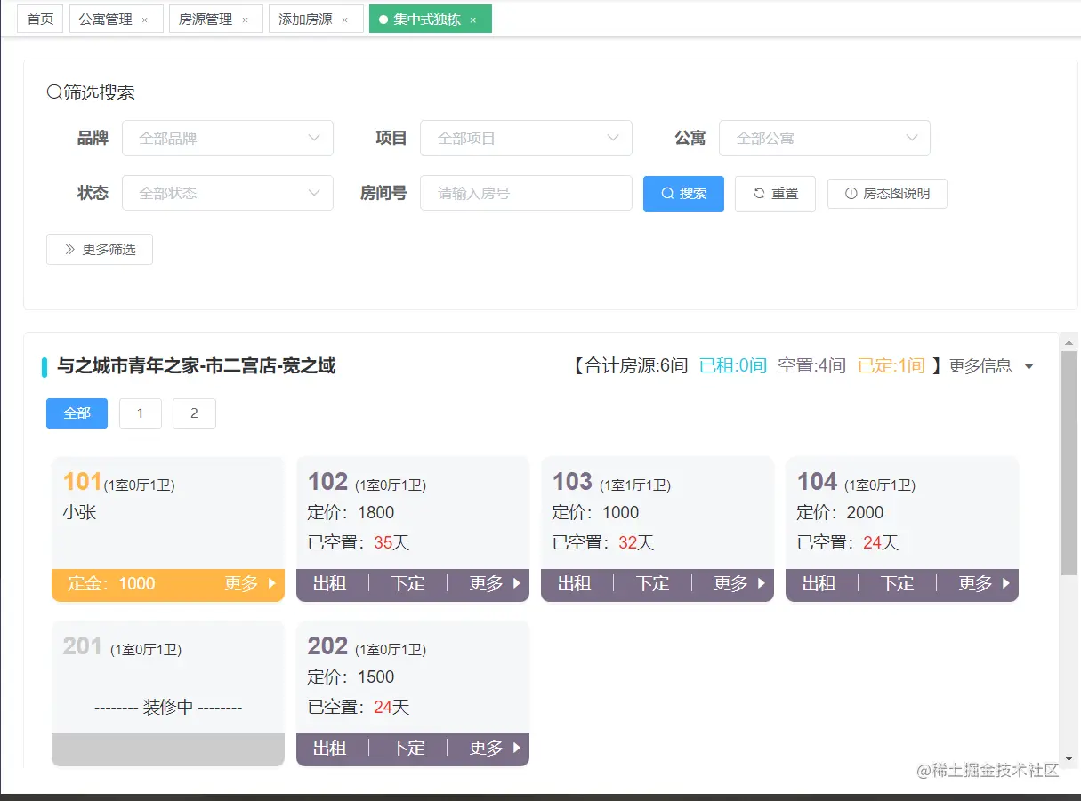Click the 定金：1000 deposit bar

click(x=168, y=585)
